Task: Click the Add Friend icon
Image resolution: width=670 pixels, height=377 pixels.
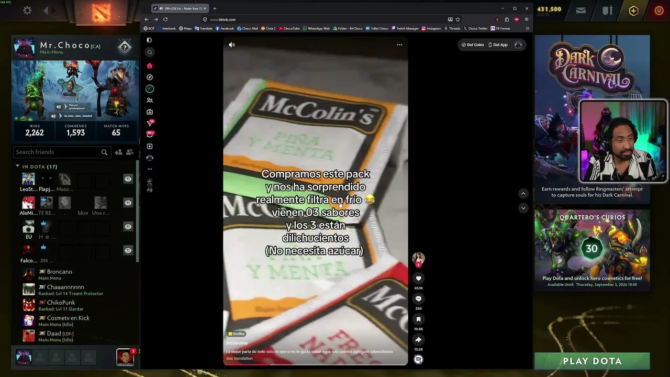Action: tap(118, 152)
